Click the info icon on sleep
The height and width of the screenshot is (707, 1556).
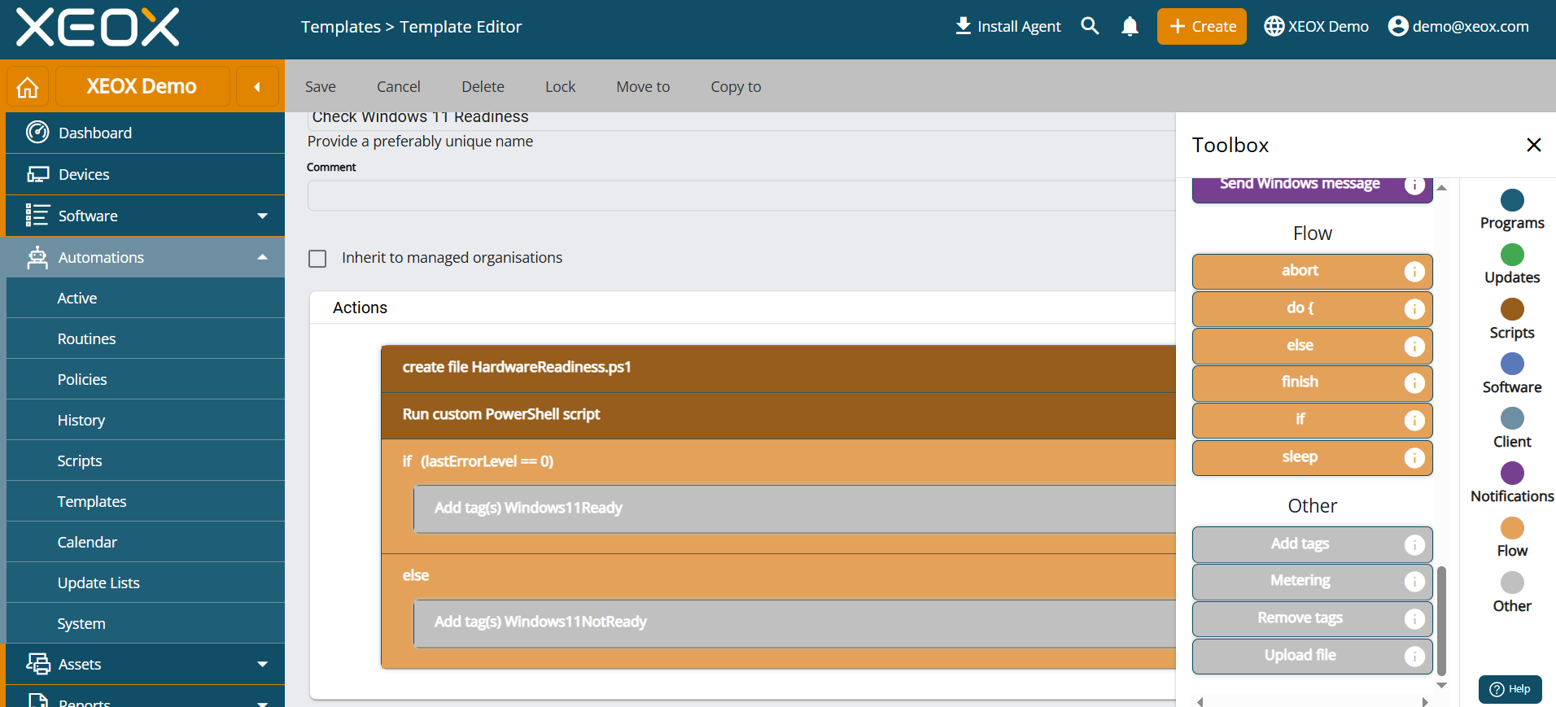[1414, 457]
